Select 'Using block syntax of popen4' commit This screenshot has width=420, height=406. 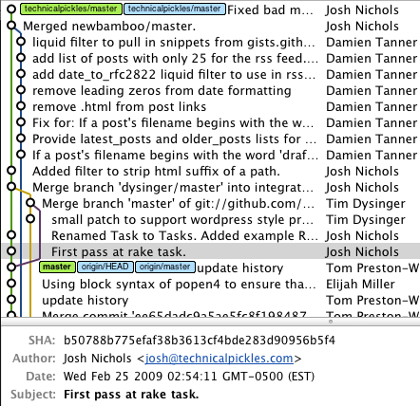tap(210, 284)
